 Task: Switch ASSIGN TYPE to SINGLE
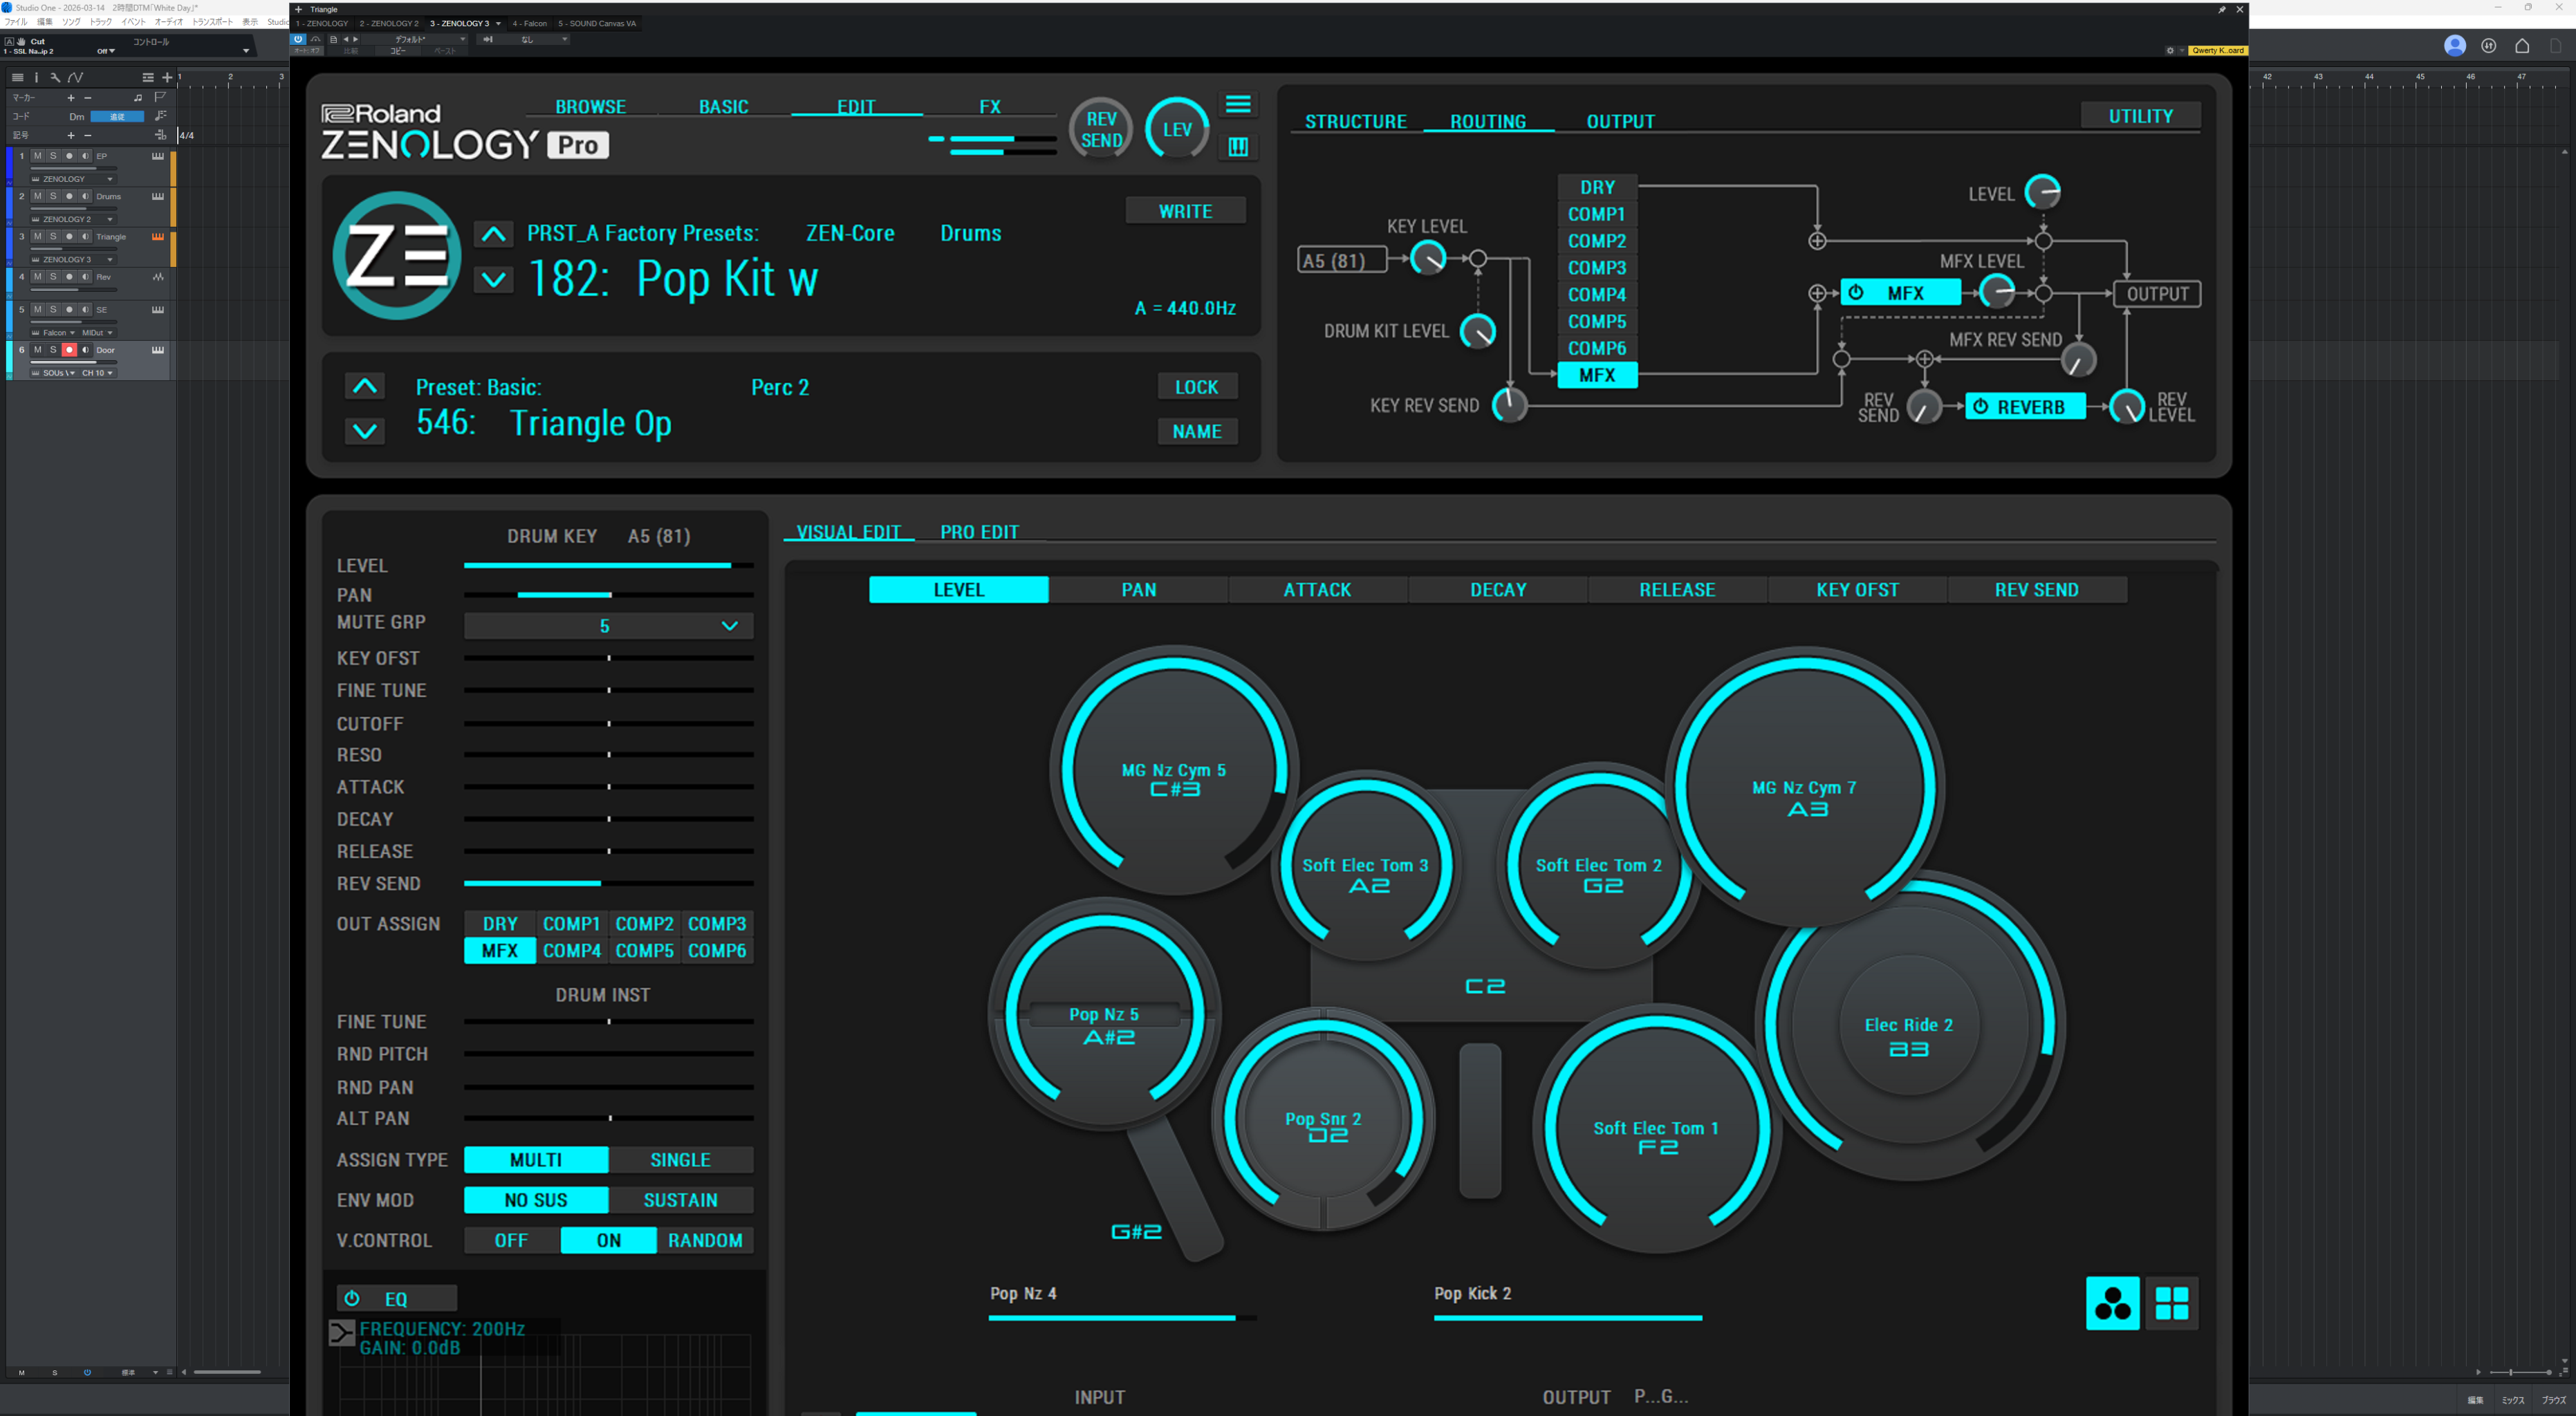click(x=680, y=1160)
